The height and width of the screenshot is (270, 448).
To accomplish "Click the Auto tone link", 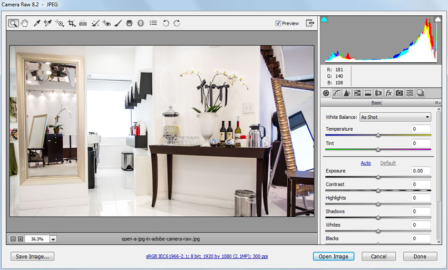I will (x=365, y=163).
